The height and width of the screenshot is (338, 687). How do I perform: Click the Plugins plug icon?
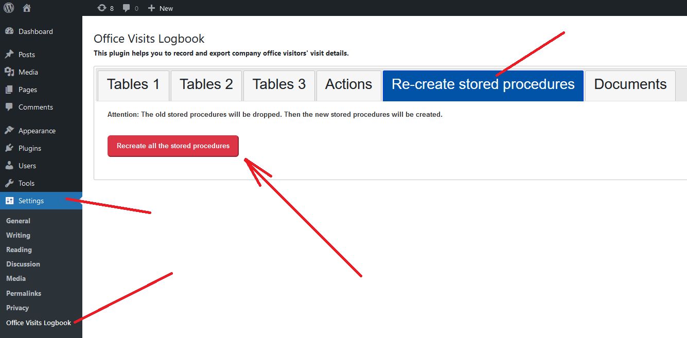(9, 148)
